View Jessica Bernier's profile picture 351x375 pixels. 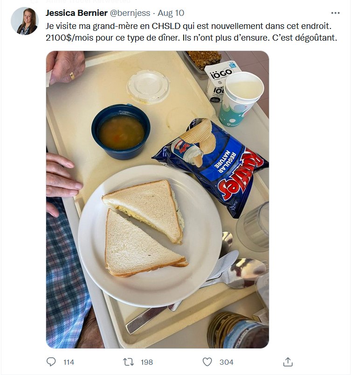coord(25,21)
